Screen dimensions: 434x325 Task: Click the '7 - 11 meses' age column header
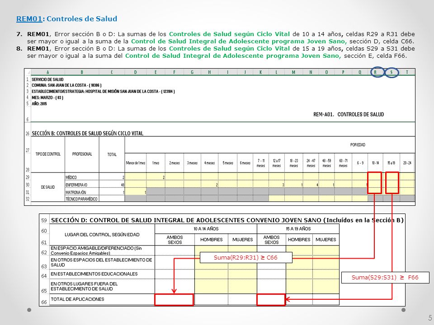(261, 163)
